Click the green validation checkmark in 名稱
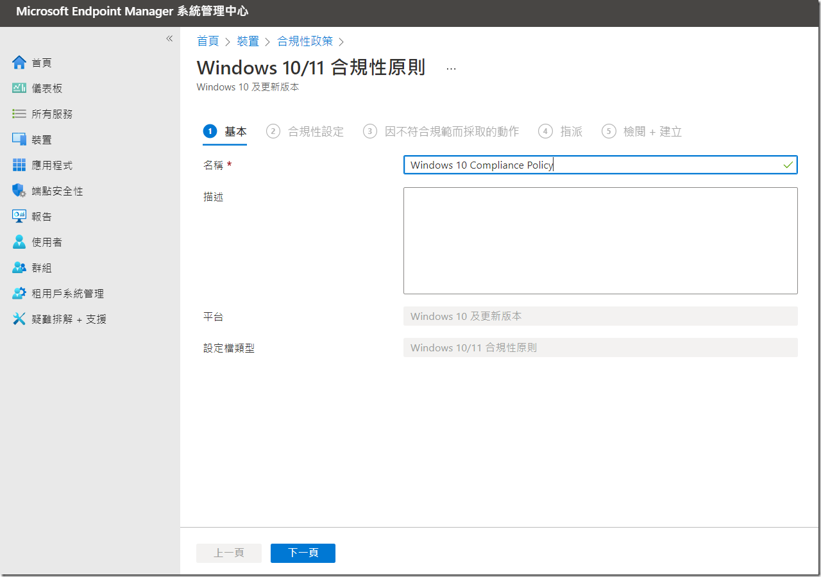This screenshot has height=577, width=821. pyautogui.click(x=788, y=165)
